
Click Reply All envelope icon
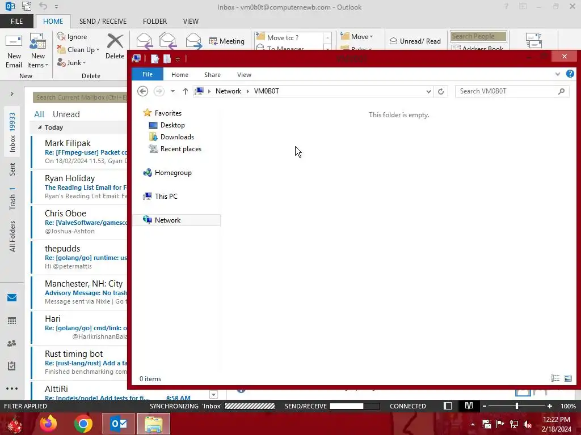click(x=167, y=41)
